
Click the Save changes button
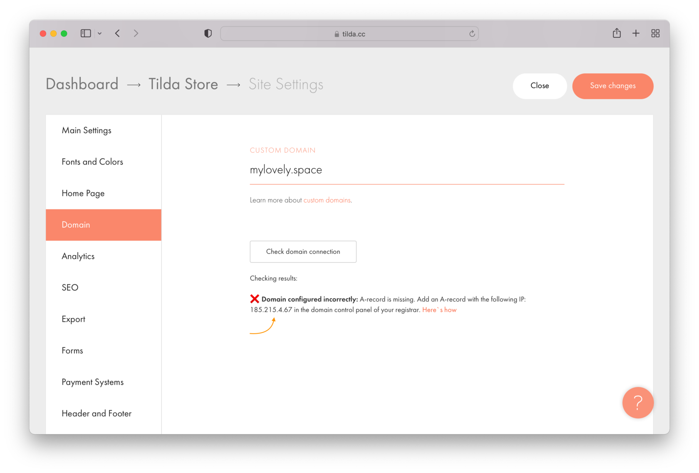612,86
